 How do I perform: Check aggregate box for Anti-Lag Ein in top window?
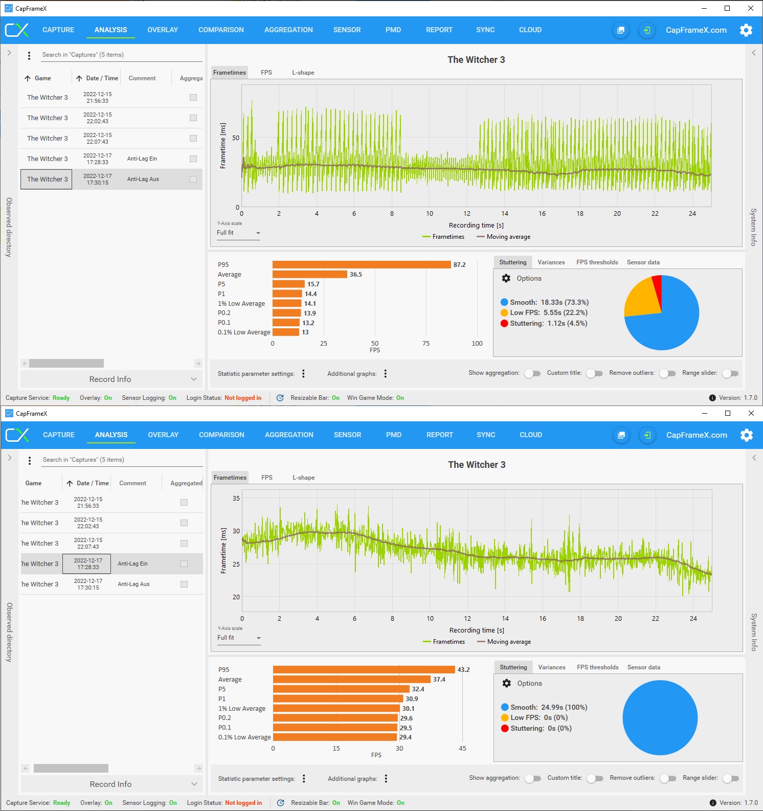coord(193,159)
